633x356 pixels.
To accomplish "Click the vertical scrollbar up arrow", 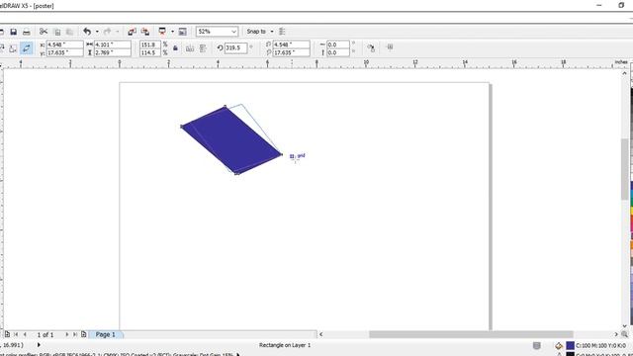I will click(x=624, y=73).
